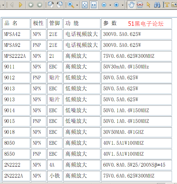
Task: Click 40V1.5A1W100MHZ in the 8050 row
Action: [x=123, y=143]
